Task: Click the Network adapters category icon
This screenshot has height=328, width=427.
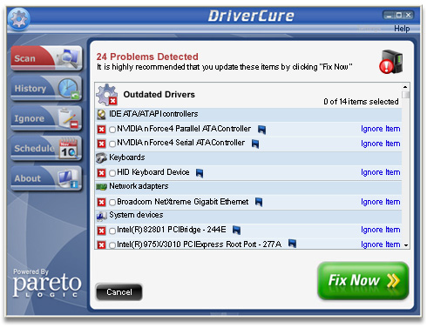Action: click(x=101, y=187)
